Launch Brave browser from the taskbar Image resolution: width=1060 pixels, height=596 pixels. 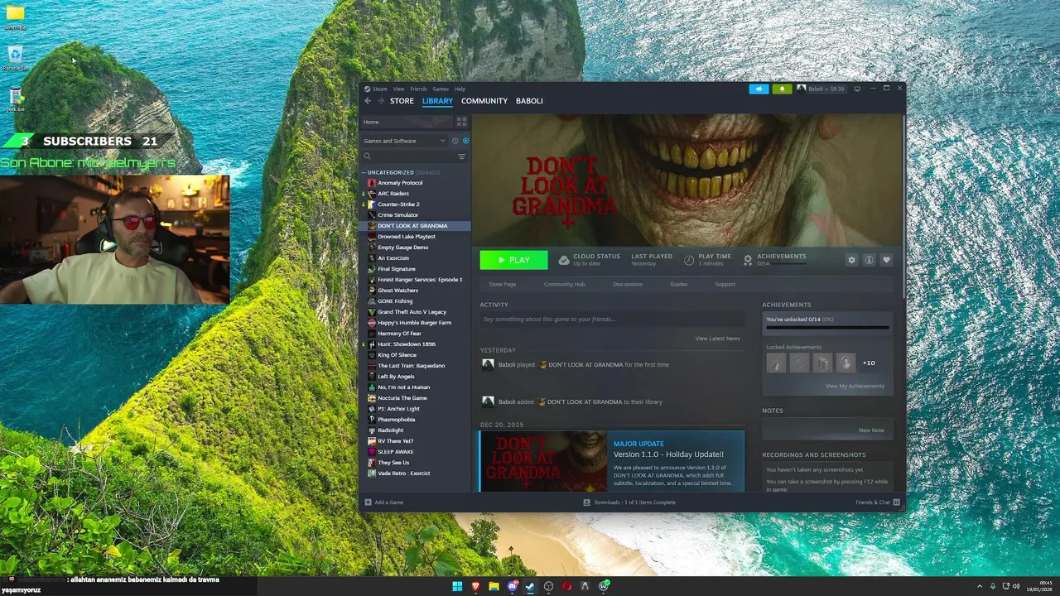(475, 586)
